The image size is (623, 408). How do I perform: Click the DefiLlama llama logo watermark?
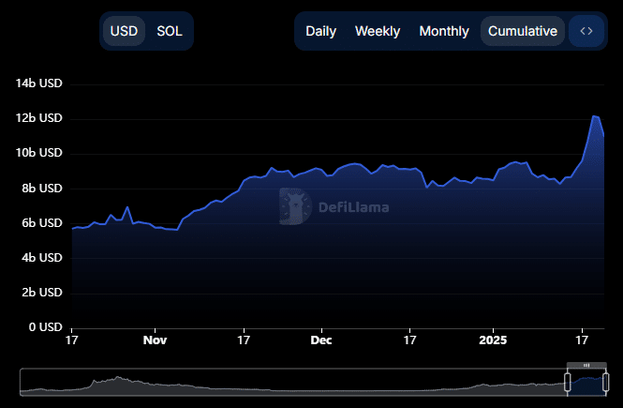coord(295,206)
